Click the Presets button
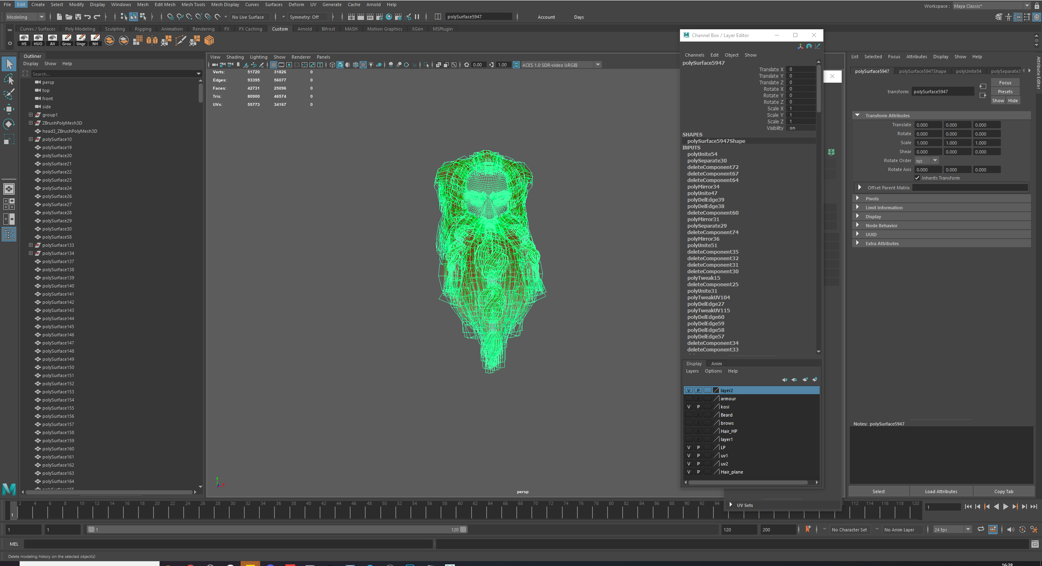 1005,92
